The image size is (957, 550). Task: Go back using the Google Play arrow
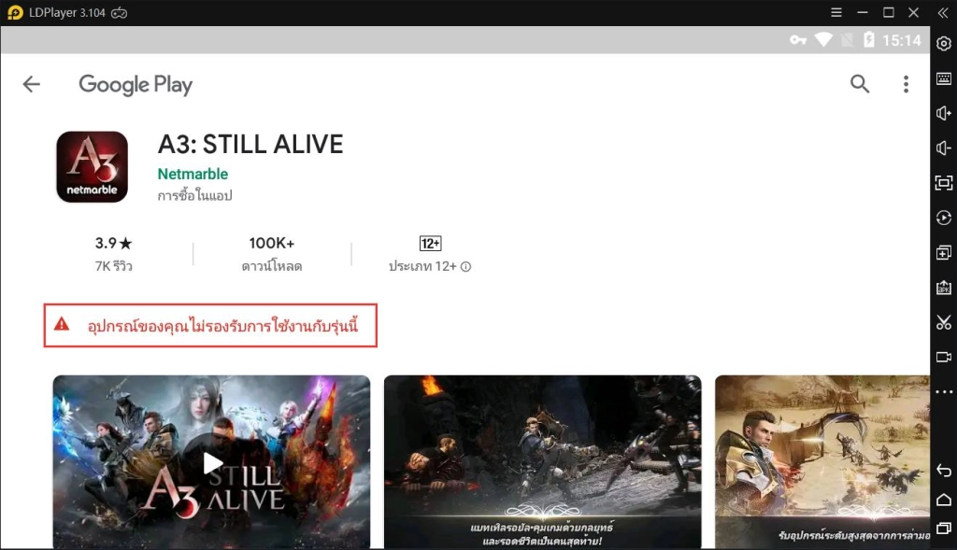click(31, 84)
